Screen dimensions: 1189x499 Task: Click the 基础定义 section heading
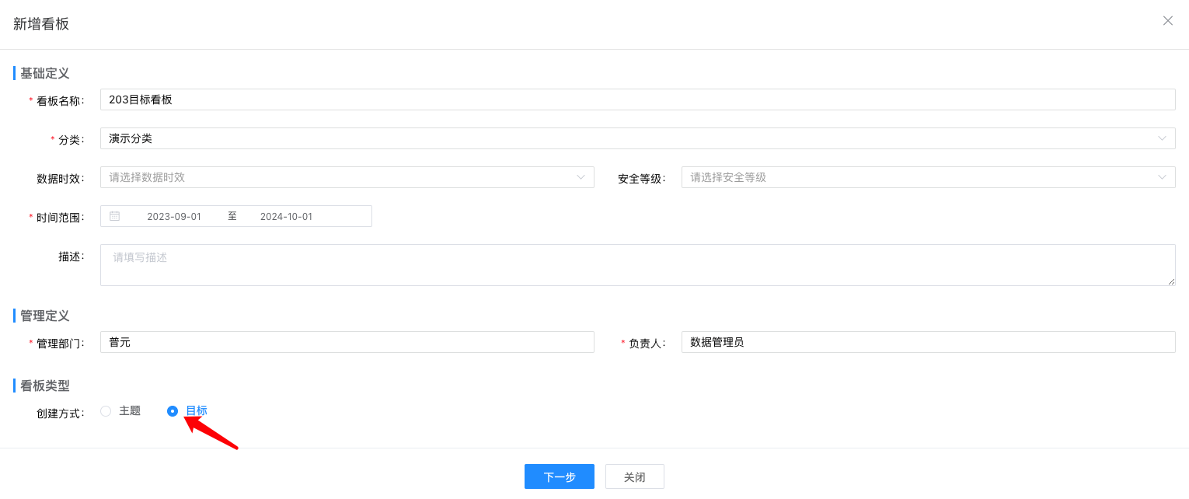coord(45,73)
